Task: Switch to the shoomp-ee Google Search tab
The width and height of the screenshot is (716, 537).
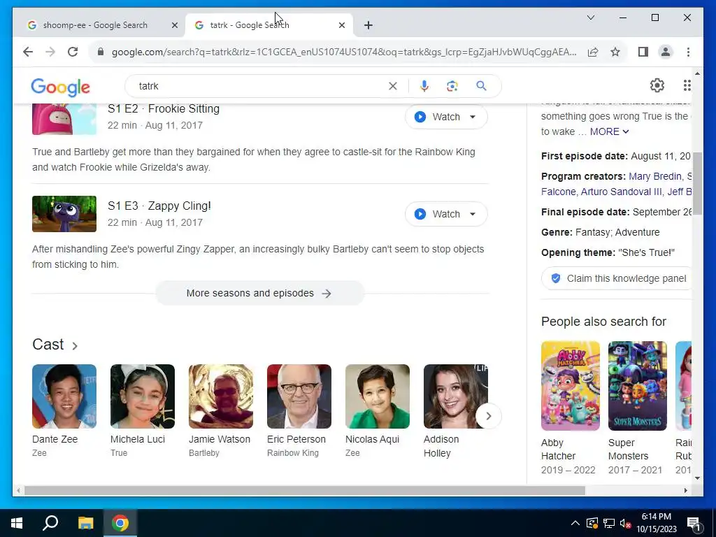Action: pos(95,25)
